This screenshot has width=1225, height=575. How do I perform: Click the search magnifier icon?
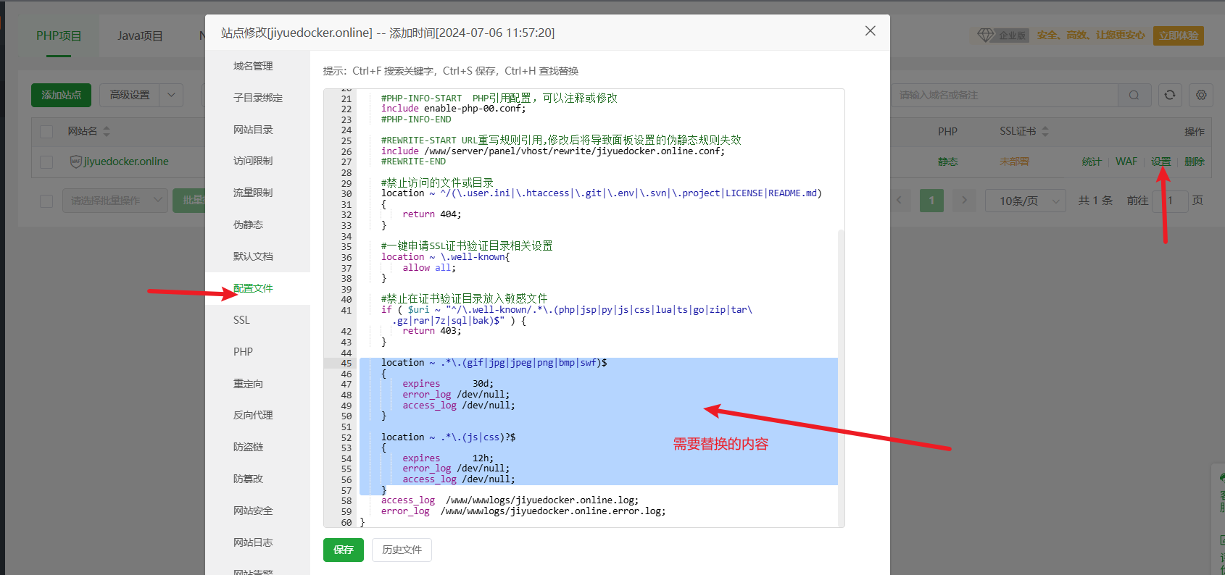click(x=1134, y=95)
